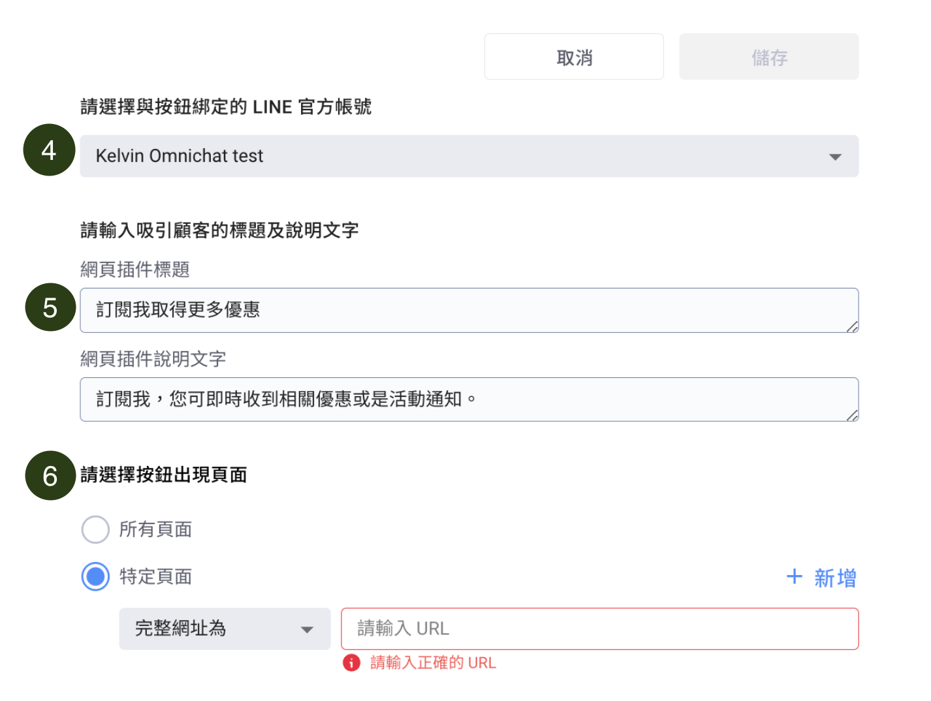Click the caret arrow in 完整網址為 selector
The height and width of the screenshot is (701, 931).
point(307,629)
